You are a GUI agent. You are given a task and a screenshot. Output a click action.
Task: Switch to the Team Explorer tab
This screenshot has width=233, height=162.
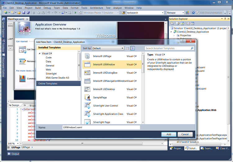point(207,148)
